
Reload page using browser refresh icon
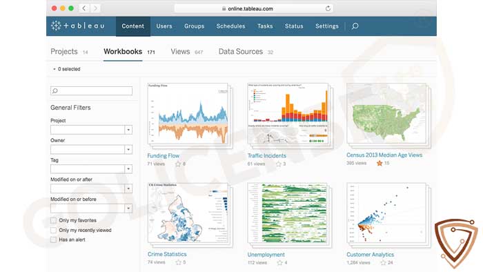tap(328, 8)
